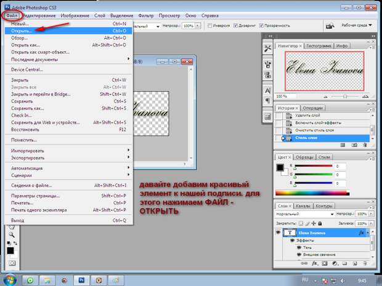Select Стиль слоя history state
The width and height of the screenshot is (382, 286).
[326, 138]
